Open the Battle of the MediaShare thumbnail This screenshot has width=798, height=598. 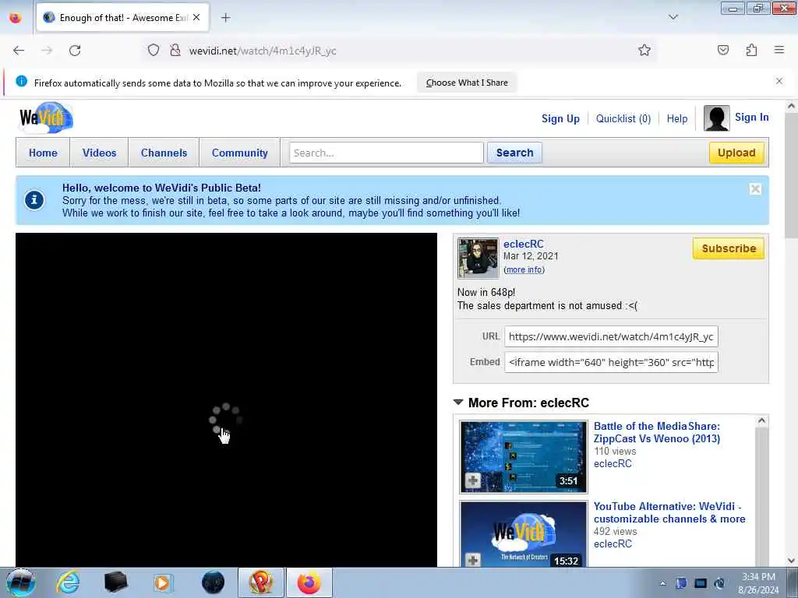click(x=524, y=456)
